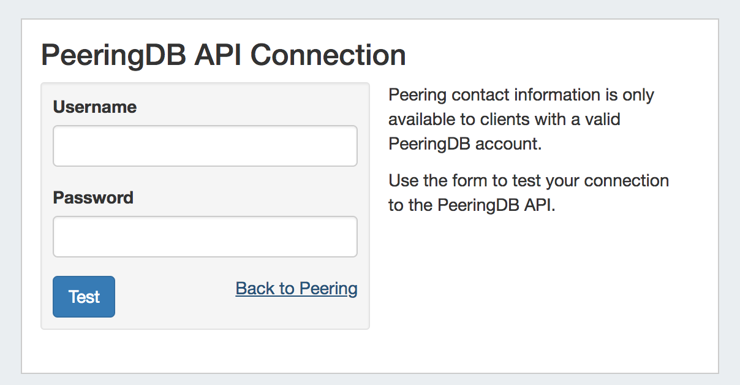Screen dimensions: 740x385
Task: Click the 'to the PeeringDB API.' text line
Action: coord(472,205)
